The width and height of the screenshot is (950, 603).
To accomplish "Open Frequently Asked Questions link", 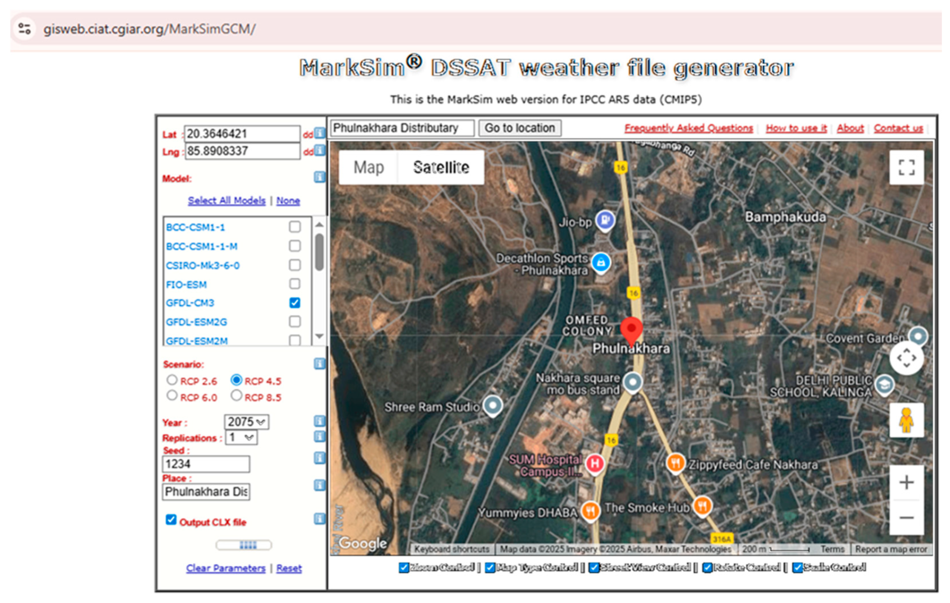I will tap(688, 128).
